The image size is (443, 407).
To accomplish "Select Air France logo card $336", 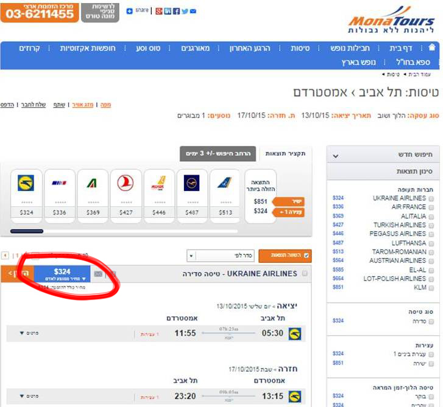I will click(59, 196).
